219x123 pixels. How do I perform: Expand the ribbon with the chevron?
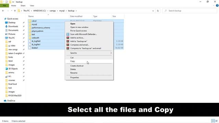coord(214,5)
